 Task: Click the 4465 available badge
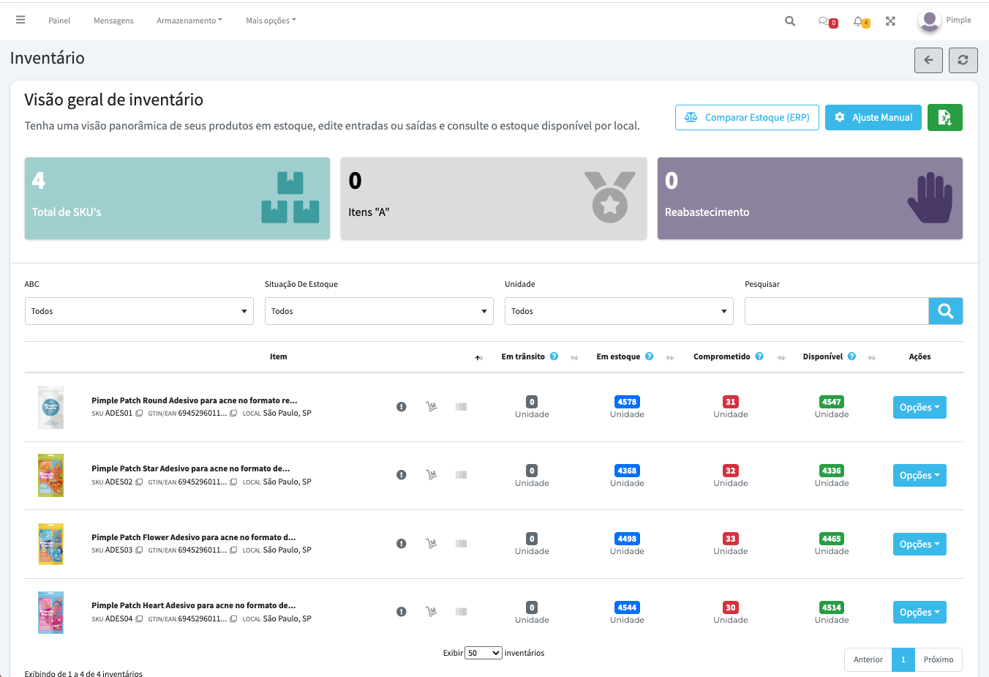[x=832, y=539]
